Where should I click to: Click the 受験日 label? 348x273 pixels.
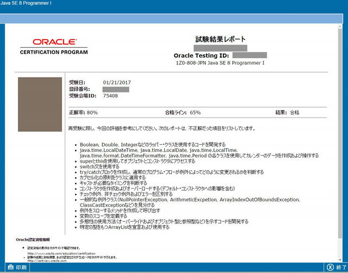tap(77, 83)
